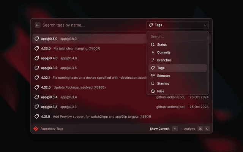
Task: Click the Branches fork icon
Action: (x=153, y=60)
